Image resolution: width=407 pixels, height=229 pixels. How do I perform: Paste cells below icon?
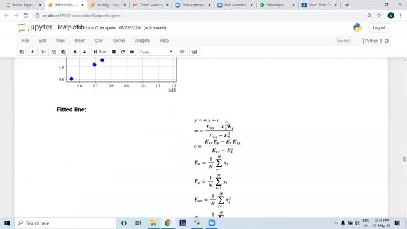64,52
